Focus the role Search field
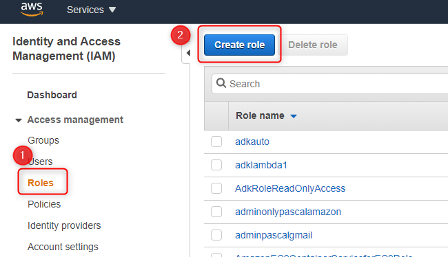Image resolution: width=448 pixels, height=257 pixels. pos(330,84)
